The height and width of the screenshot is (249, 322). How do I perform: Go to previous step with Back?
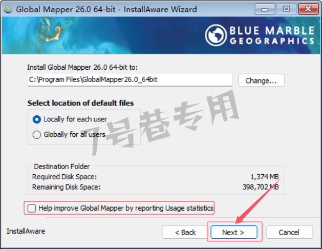[x=185, y=232]
